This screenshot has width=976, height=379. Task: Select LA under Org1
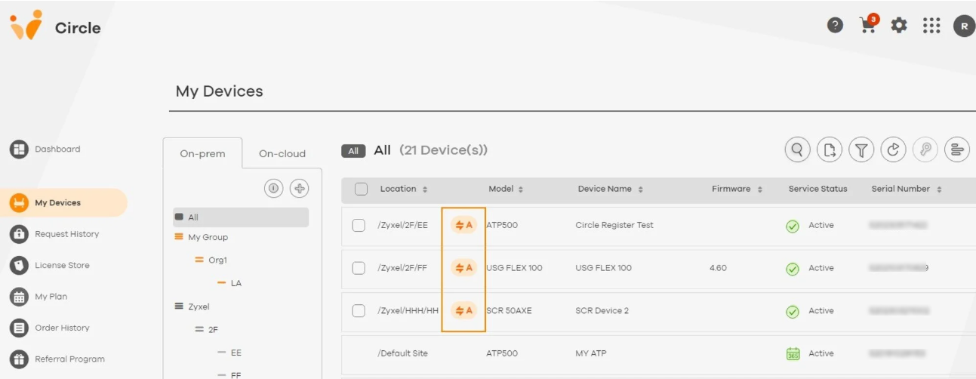coord(236,283)
